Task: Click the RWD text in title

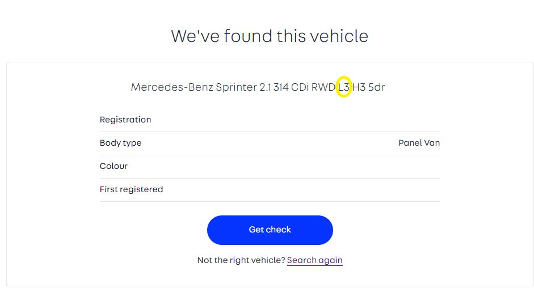Action: (x=323, y=87)
